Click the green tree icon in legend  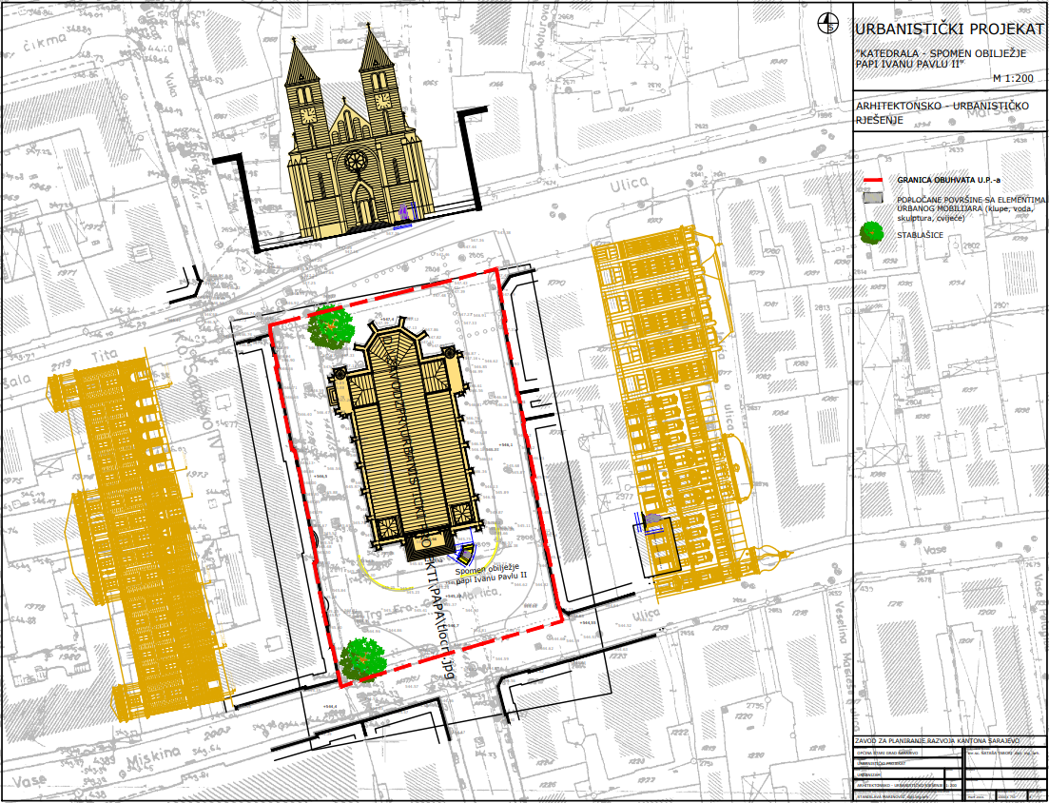pos(870,233)
